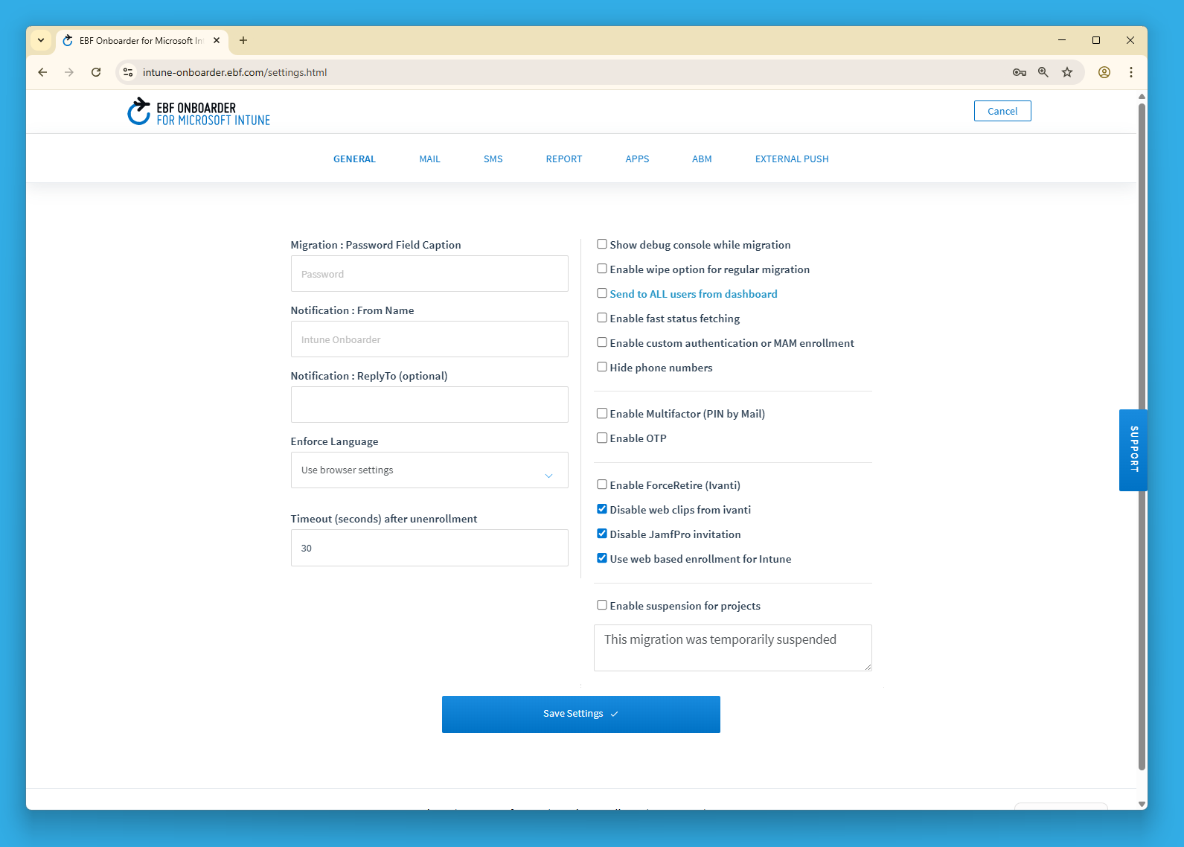Click the Cancel button
The image size is (1184, 847).
pos(1002,111)
